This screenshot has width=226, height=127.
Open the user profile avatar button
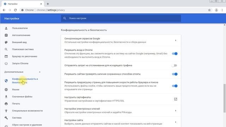216,10
